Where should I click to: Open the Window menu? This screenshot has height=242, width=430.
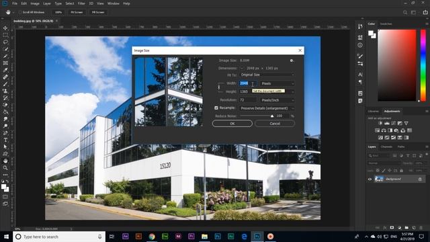coord(114,3)
